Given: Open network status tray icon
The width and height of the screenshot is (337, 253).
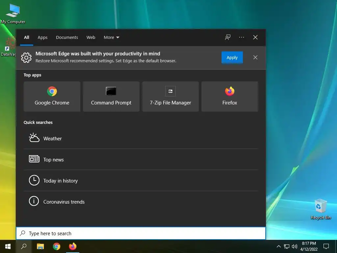Looking at the screenshot, I should (x=287, y=246).
